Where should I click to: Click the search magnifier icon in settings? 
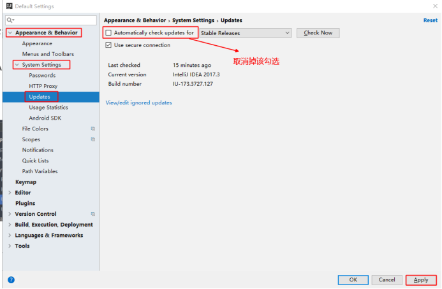(x=10, y=20)
